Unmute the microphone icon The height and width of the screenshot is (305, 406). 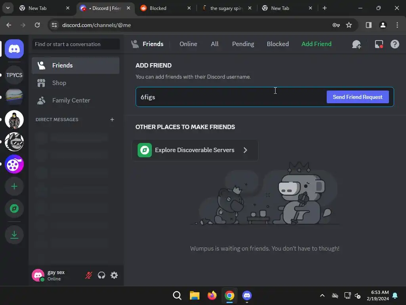(88, 275)
